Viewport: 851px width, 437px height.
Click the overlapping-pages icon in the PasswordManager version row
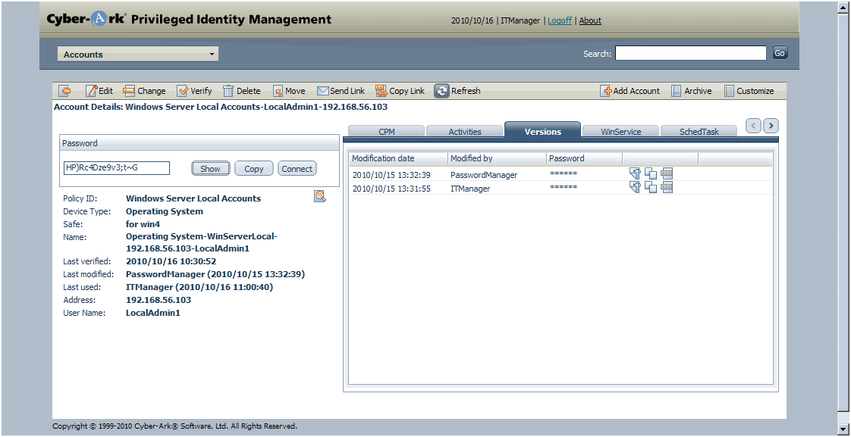click(x=651, y=174)
